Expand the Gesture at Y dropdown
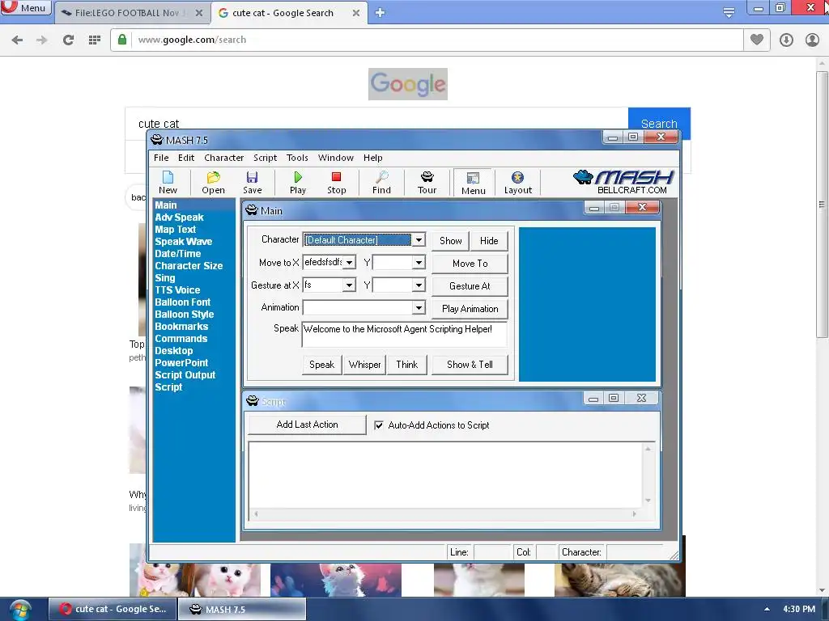 419,285
